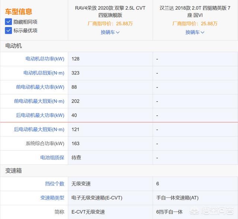Click the RAV4荣放 2020款 model title

click(110, 11)
